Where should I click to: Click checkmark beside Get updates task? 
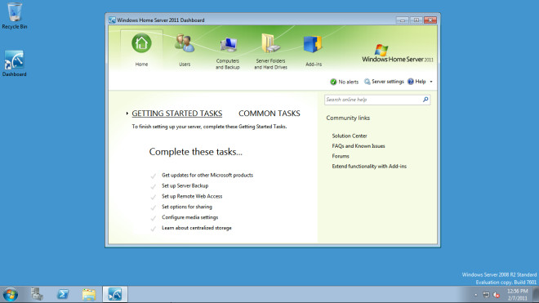[154, 176]
